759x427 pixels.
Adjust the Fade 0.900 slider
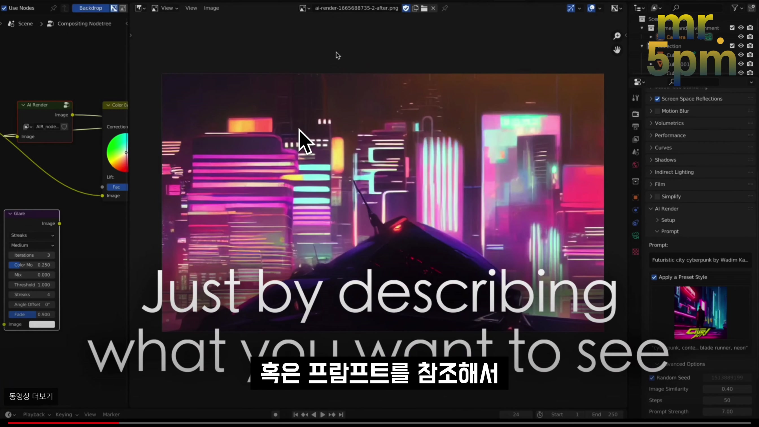click(32, 314)
